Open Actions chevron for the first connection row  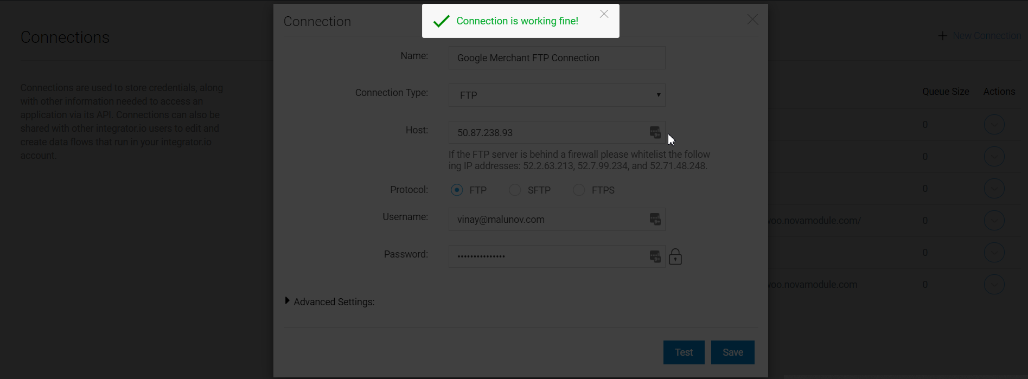994,125
